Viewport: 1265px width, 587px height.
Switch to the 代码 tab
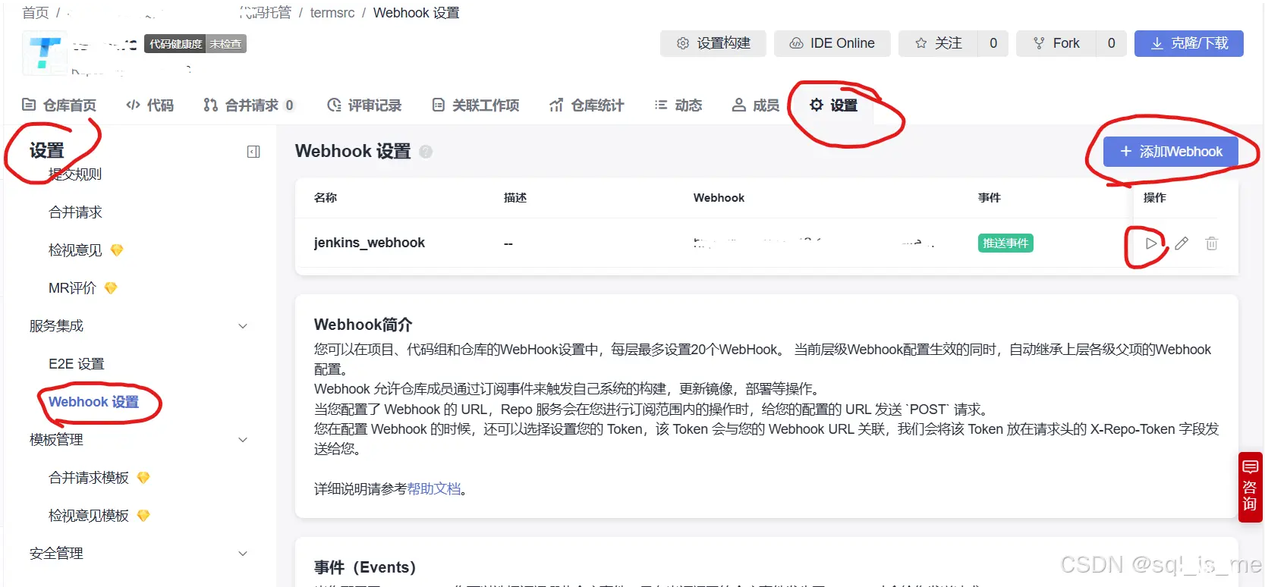pyautogui.click(x=150, y=105)
